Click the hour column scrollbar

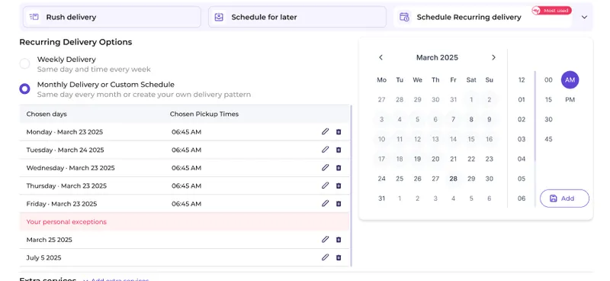(x=535, y=116)
